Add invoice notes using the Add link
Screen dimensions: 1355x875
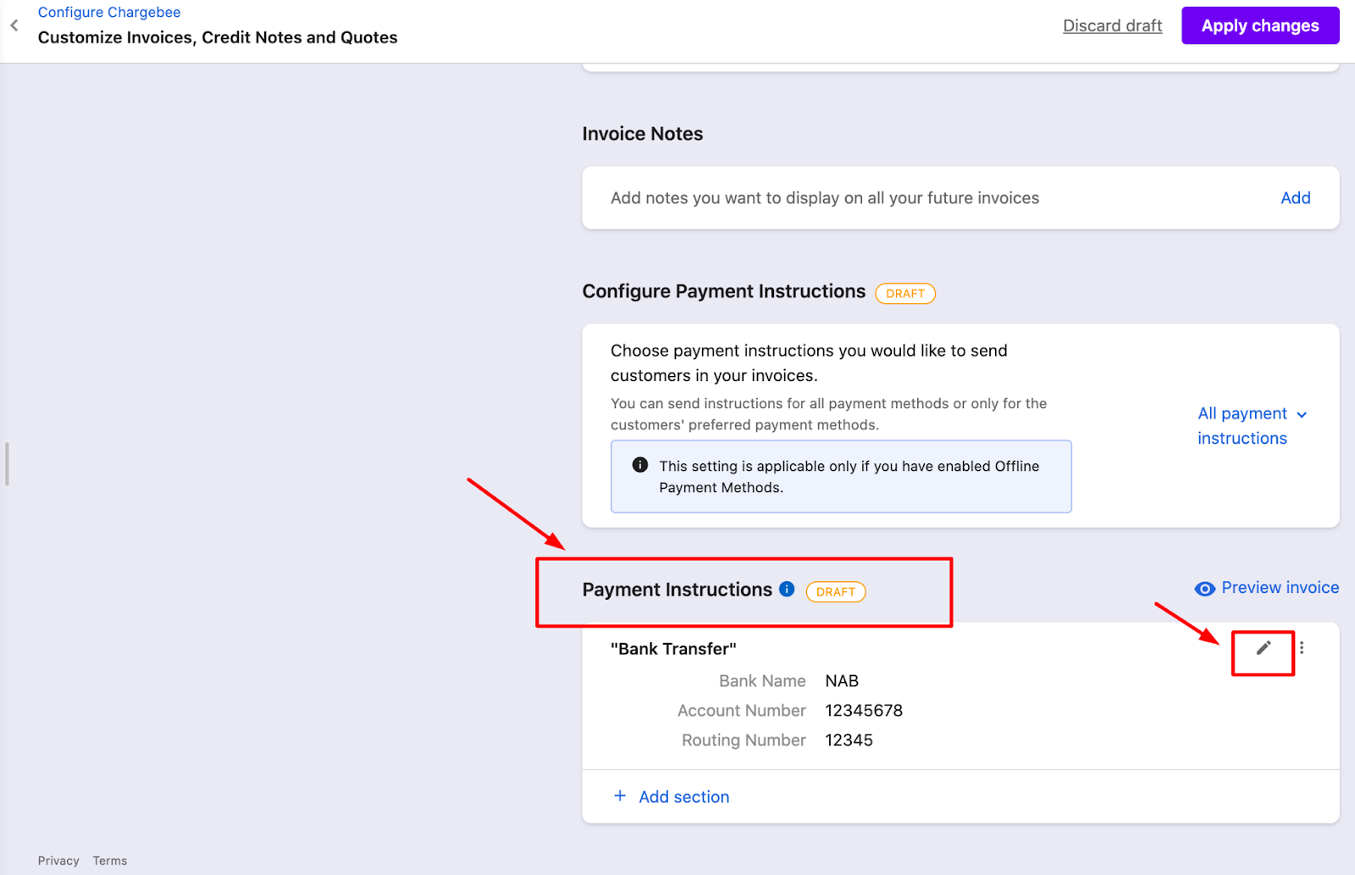pyautogui.click(x=1295, y=198)
